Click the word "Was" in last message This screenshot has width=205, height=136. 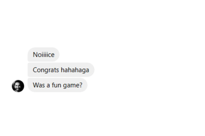pyautogui.click(x=39, y=85)
